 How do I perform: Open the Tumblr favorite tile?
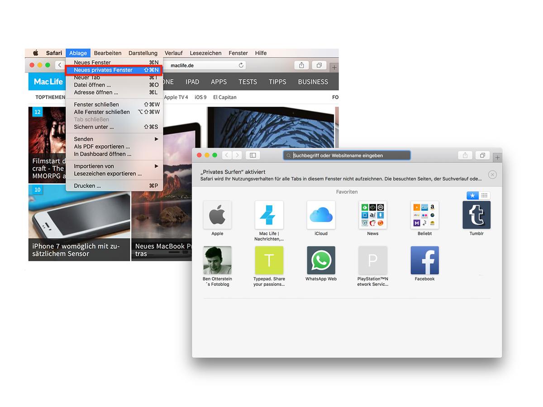(x=476, y=215)
